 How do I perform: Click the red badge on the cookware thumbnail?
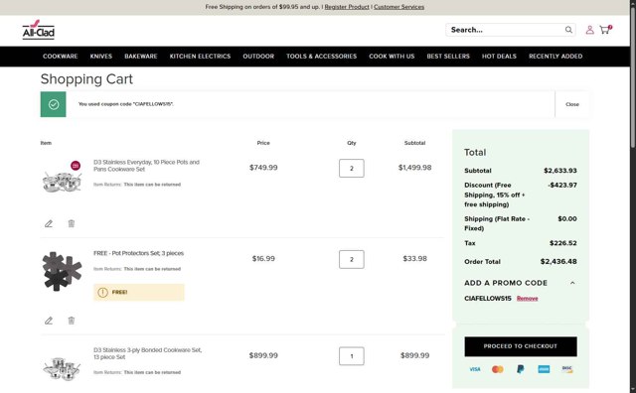click(x=76, y=166)
